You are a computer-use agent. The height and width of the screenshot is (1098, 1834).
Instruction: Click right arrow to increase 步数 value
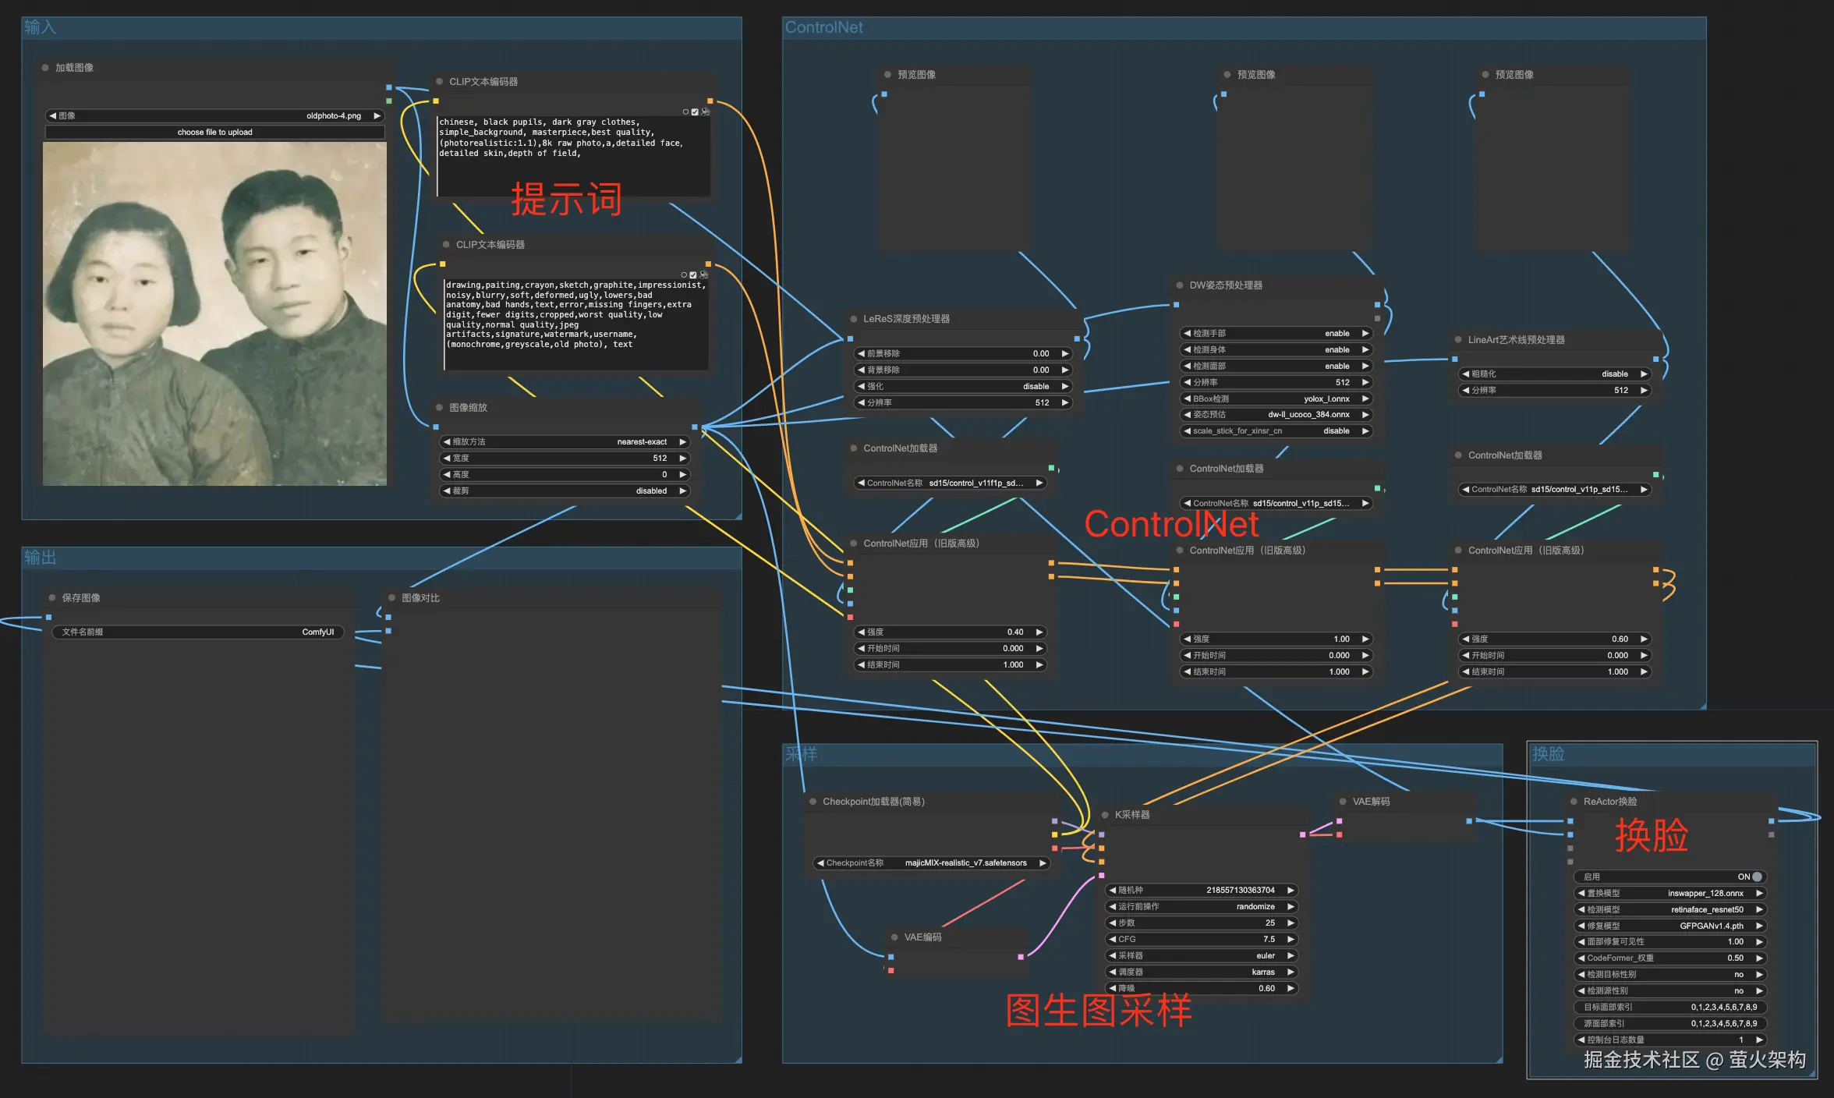1291,923
